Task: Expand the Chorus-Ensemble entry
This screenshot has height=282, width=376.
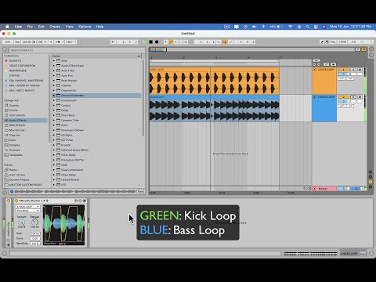Action: click(x=54, y=96)
